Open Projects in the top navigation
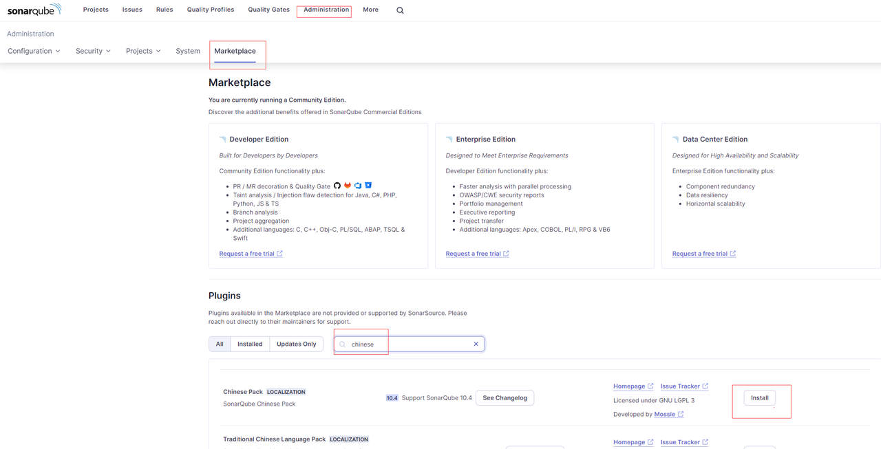This screenshot has width=881, height=449. [x=96, y=10]
